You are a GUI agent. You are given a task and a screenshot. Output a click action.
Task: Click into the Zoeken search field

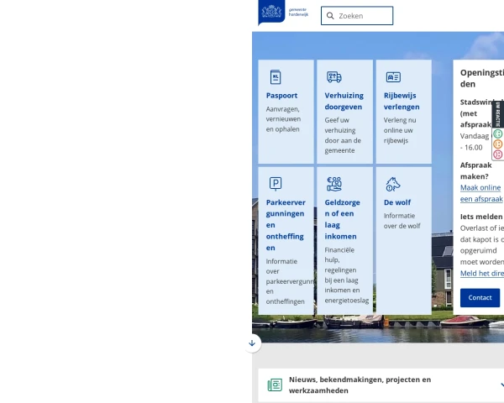pos(357,16)
